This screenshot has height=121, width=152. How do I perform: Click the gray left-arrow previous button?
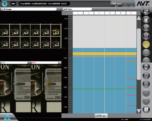(146, 101)
